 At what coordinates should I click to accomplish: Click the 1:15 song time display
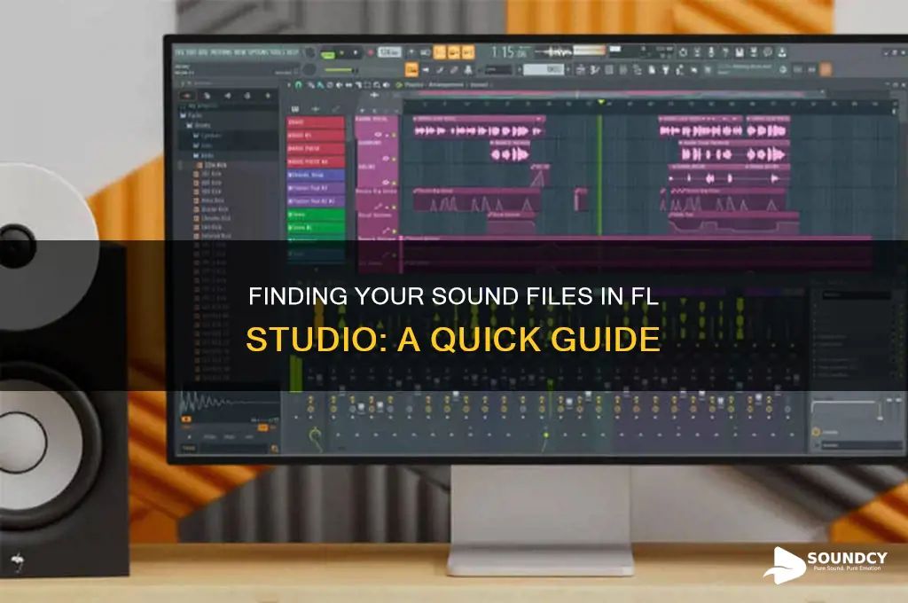pyautogui.click(x=509, y=52)
